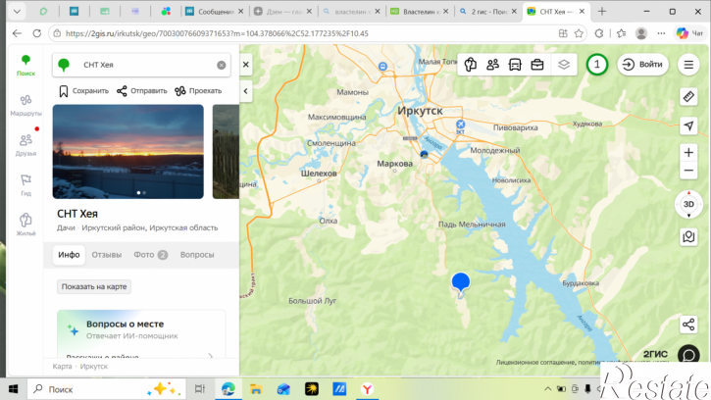Open the support chat bubble
Viewport: 711px width, 400px height.
coord(688,355)
